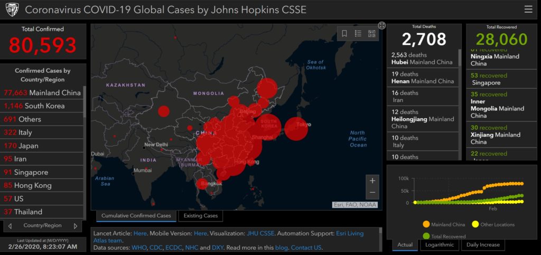Select US row with 57 cases
Viewport: 541px width, 255px height.
(42, 199)
